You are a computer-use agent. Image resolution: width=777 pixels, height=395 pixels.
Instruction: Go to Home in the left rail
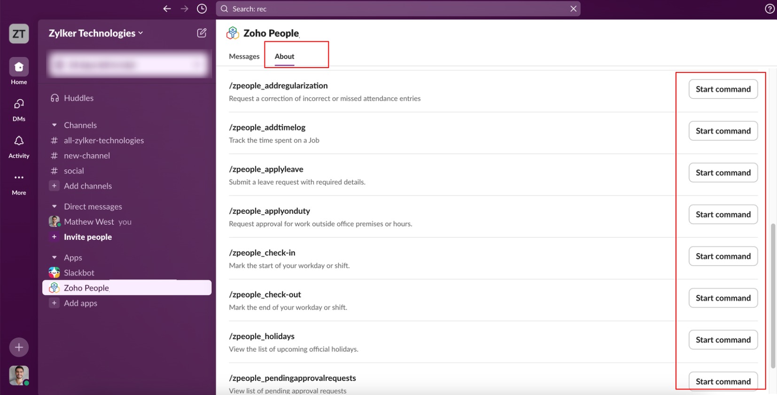[x=19, y=71]
